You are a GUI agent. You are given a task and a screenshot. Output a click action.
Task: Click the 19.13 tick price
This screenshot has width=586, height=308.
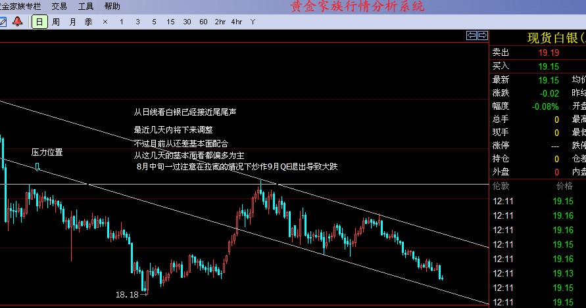click(x=563, y=273)
